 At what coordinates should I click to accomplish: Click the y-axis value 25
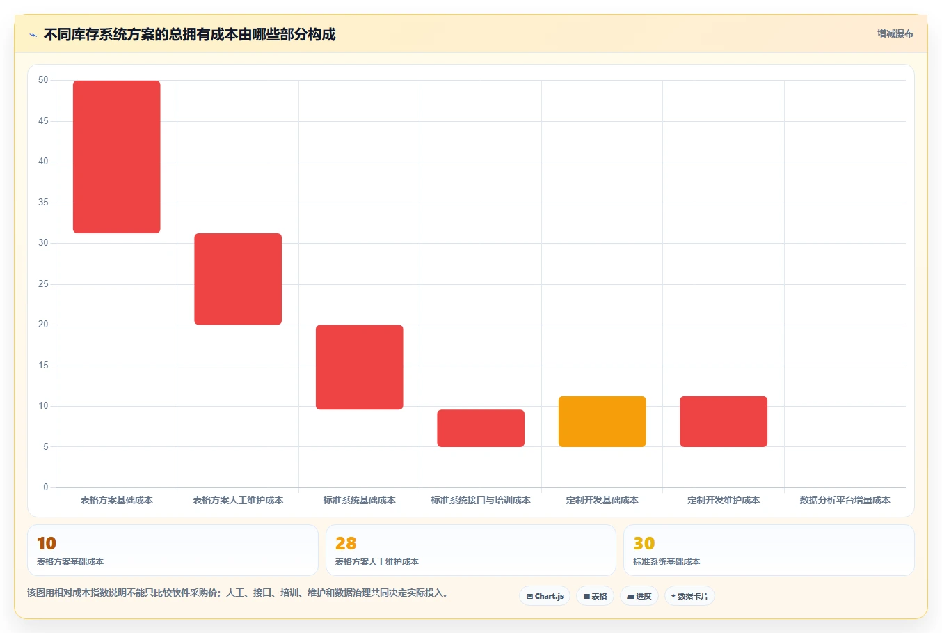43,284
